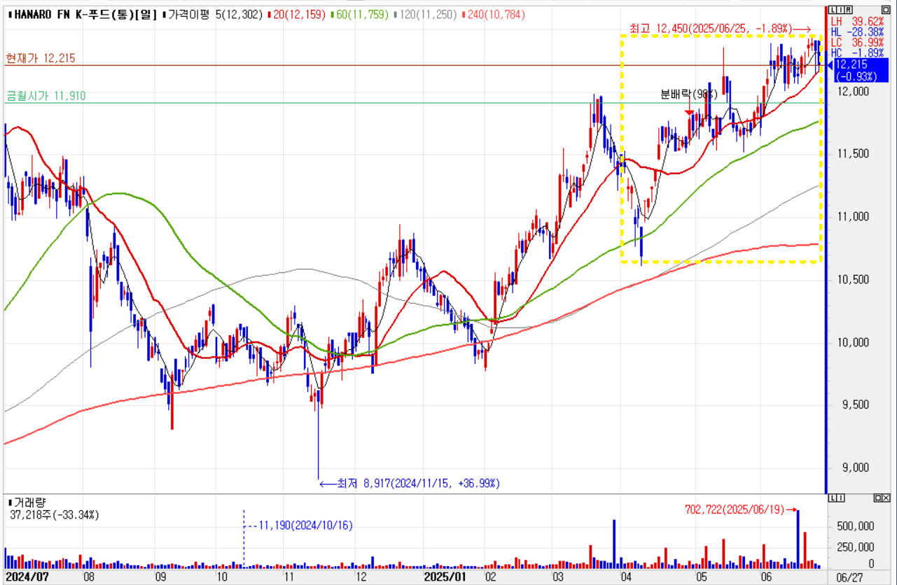Maximize the price chart panel
897x585 pixels.
[886, 9]
